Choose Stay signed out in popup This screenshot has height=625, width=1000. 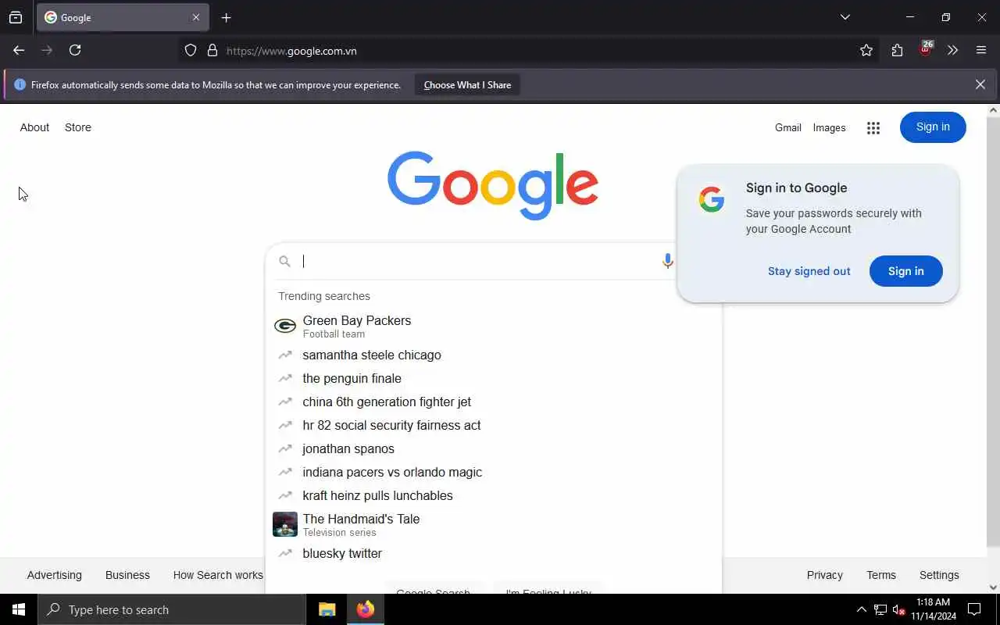tap(809, 271)
